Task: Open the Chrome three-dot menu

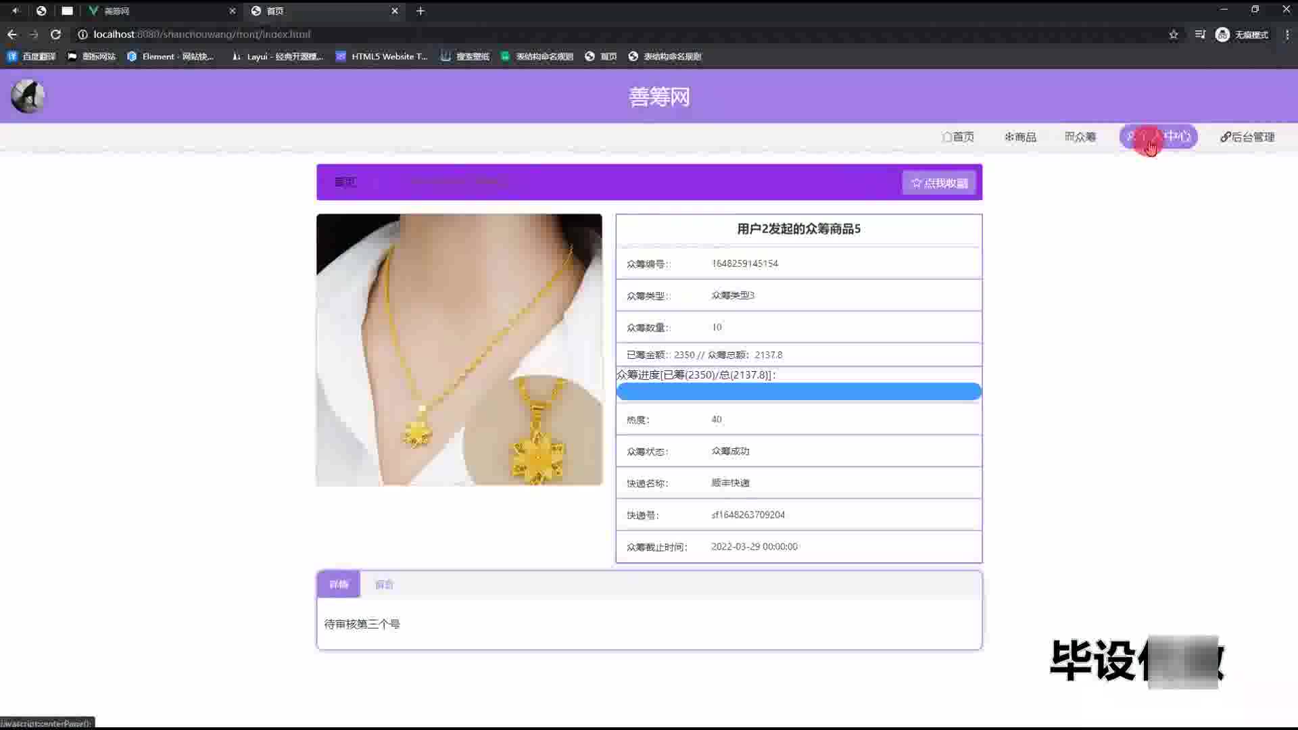Action: click(1287, 34)
